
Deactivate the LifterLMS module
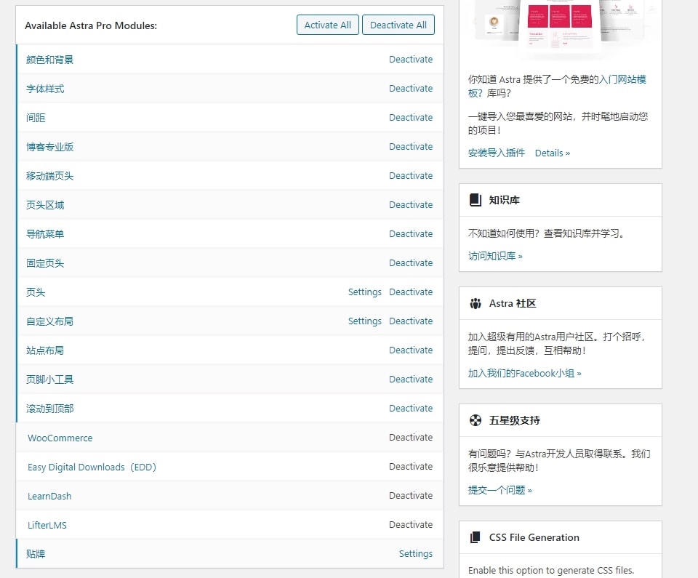coord(411,524)
